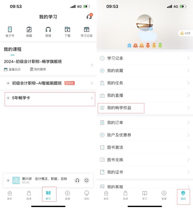
Task: Tap the green medal badge under avatar
Action: [160, 45]
